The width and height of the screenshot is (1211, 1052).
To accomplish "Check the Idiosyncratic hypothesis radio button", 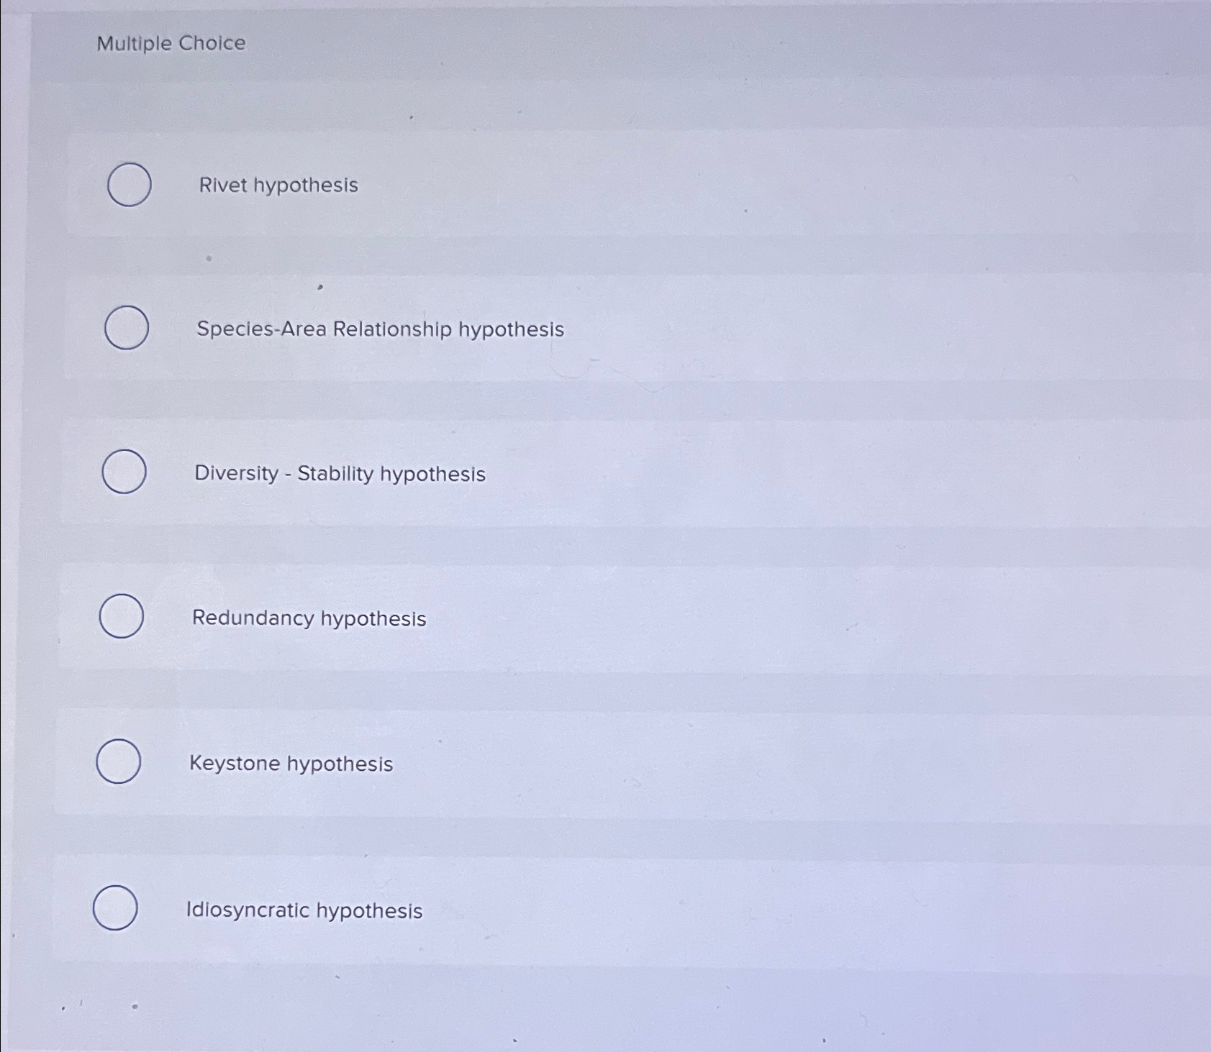I will tap(116, 908).
